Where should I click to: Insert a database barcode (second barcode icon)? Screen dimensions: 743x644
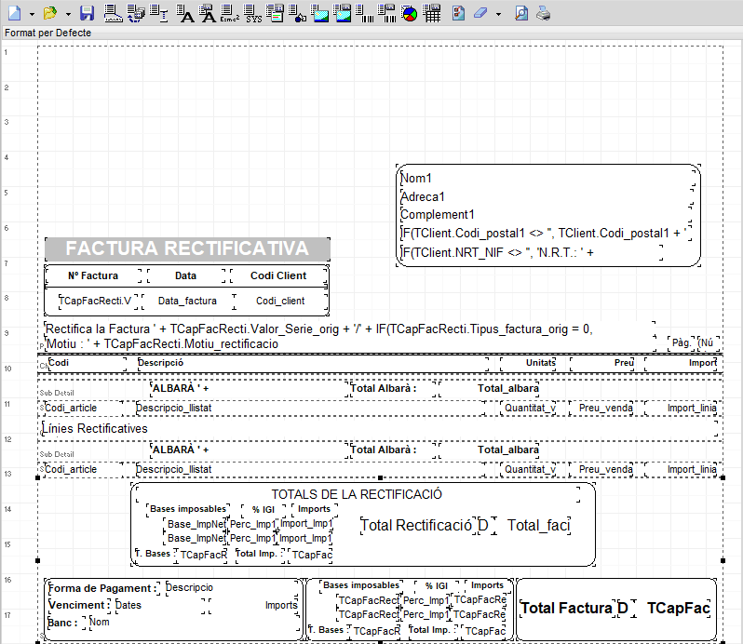[386, 13]
